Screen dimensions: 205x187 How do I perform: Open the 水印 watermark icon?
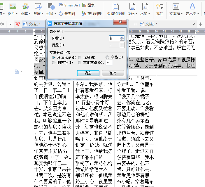(145, 6)
